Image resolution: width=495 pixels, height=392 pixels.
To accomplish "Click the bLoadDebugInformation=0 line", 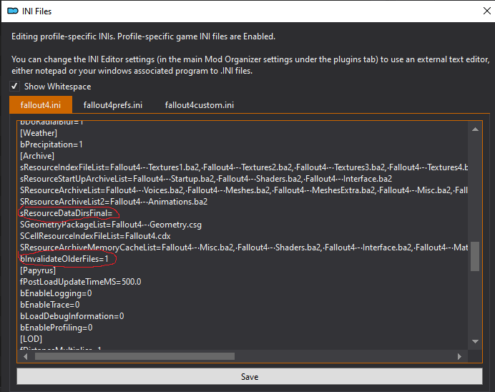I will pyautogui.click(x=72, y=316).
